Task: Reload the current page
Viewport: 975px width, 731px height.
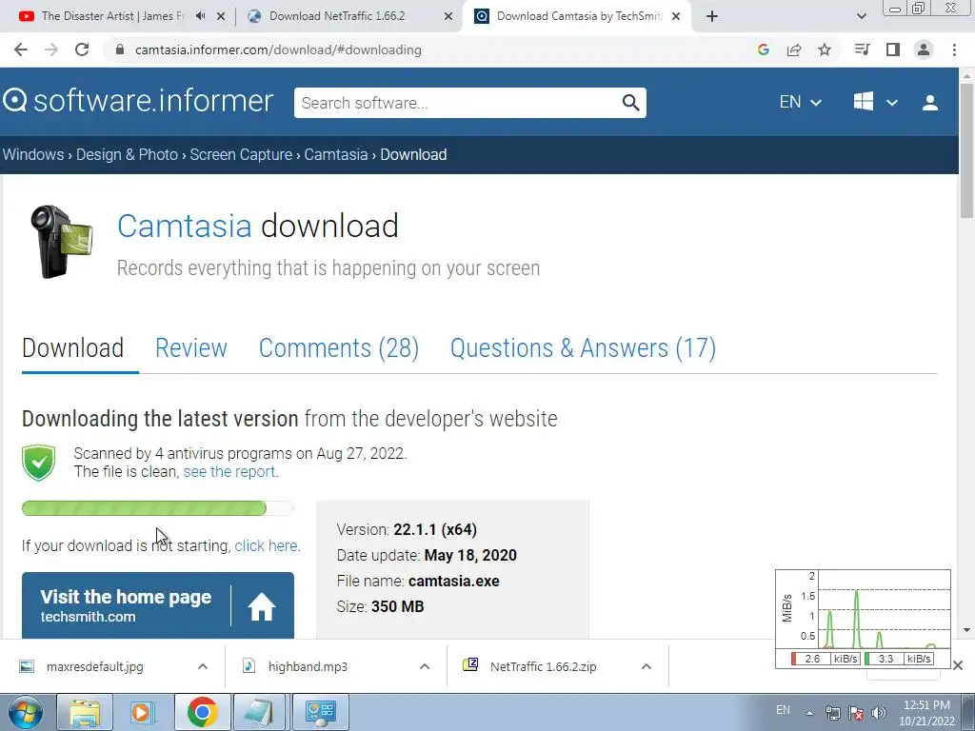Action: tap(82, 49)
